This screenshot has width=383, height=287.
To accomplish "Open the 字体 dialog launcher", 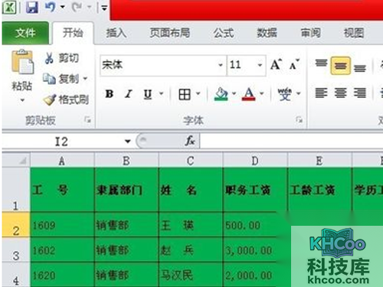I will [x=299, y=119].
